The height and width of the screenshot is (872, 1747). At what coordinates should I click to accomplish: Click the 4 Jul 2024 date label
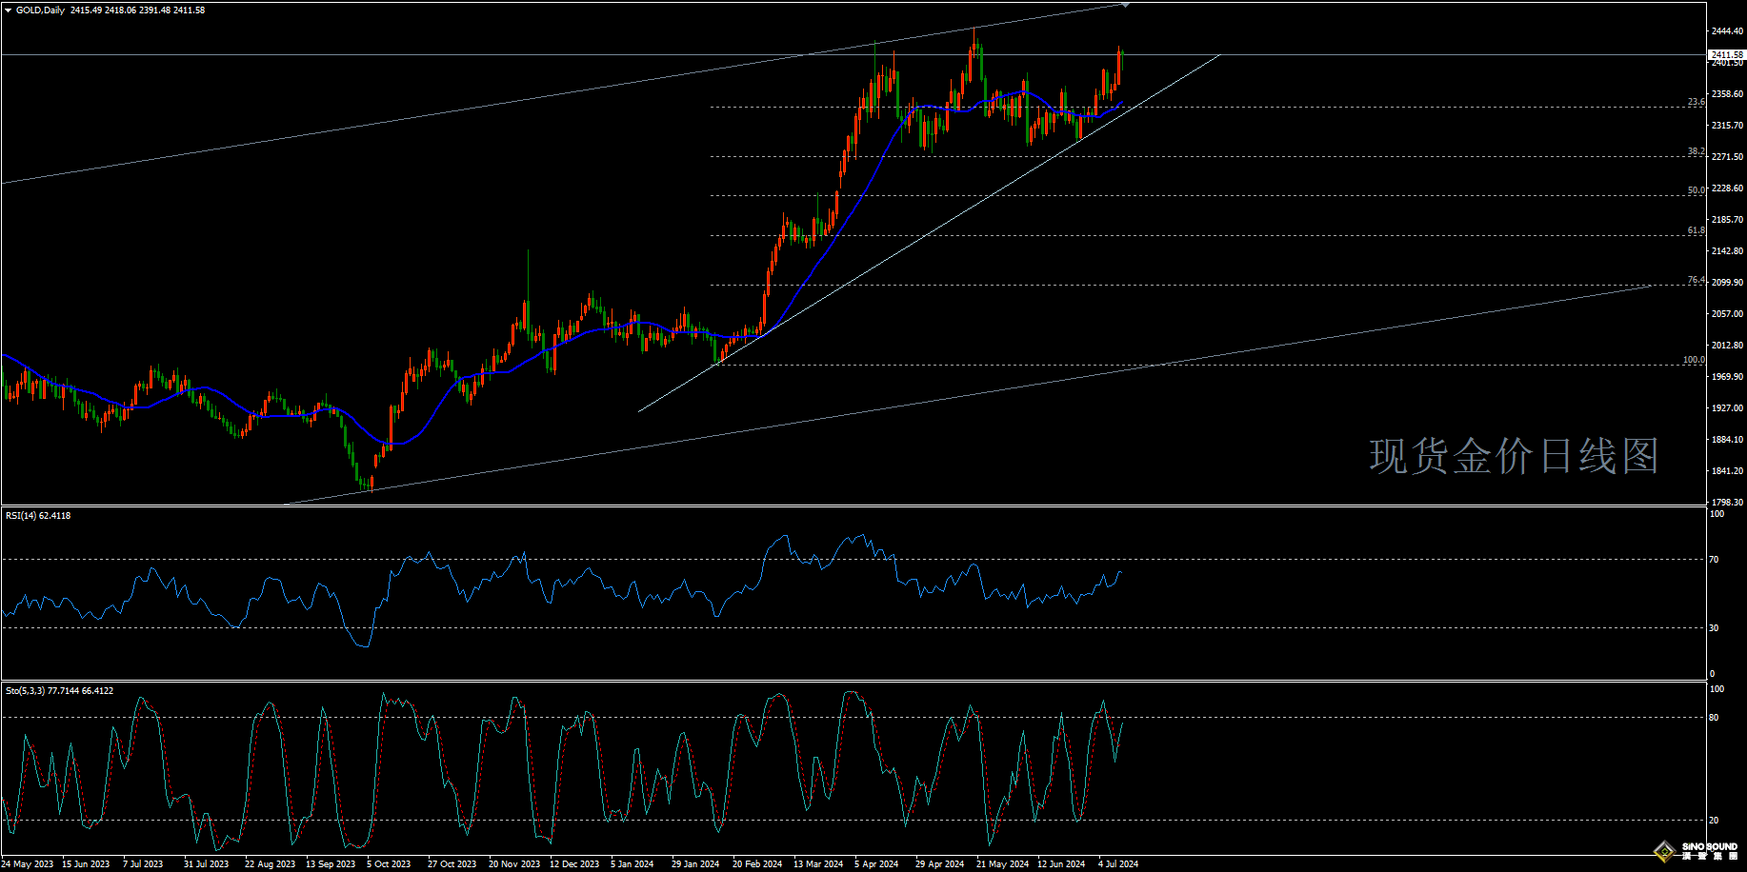click(x=1118, y=864)
